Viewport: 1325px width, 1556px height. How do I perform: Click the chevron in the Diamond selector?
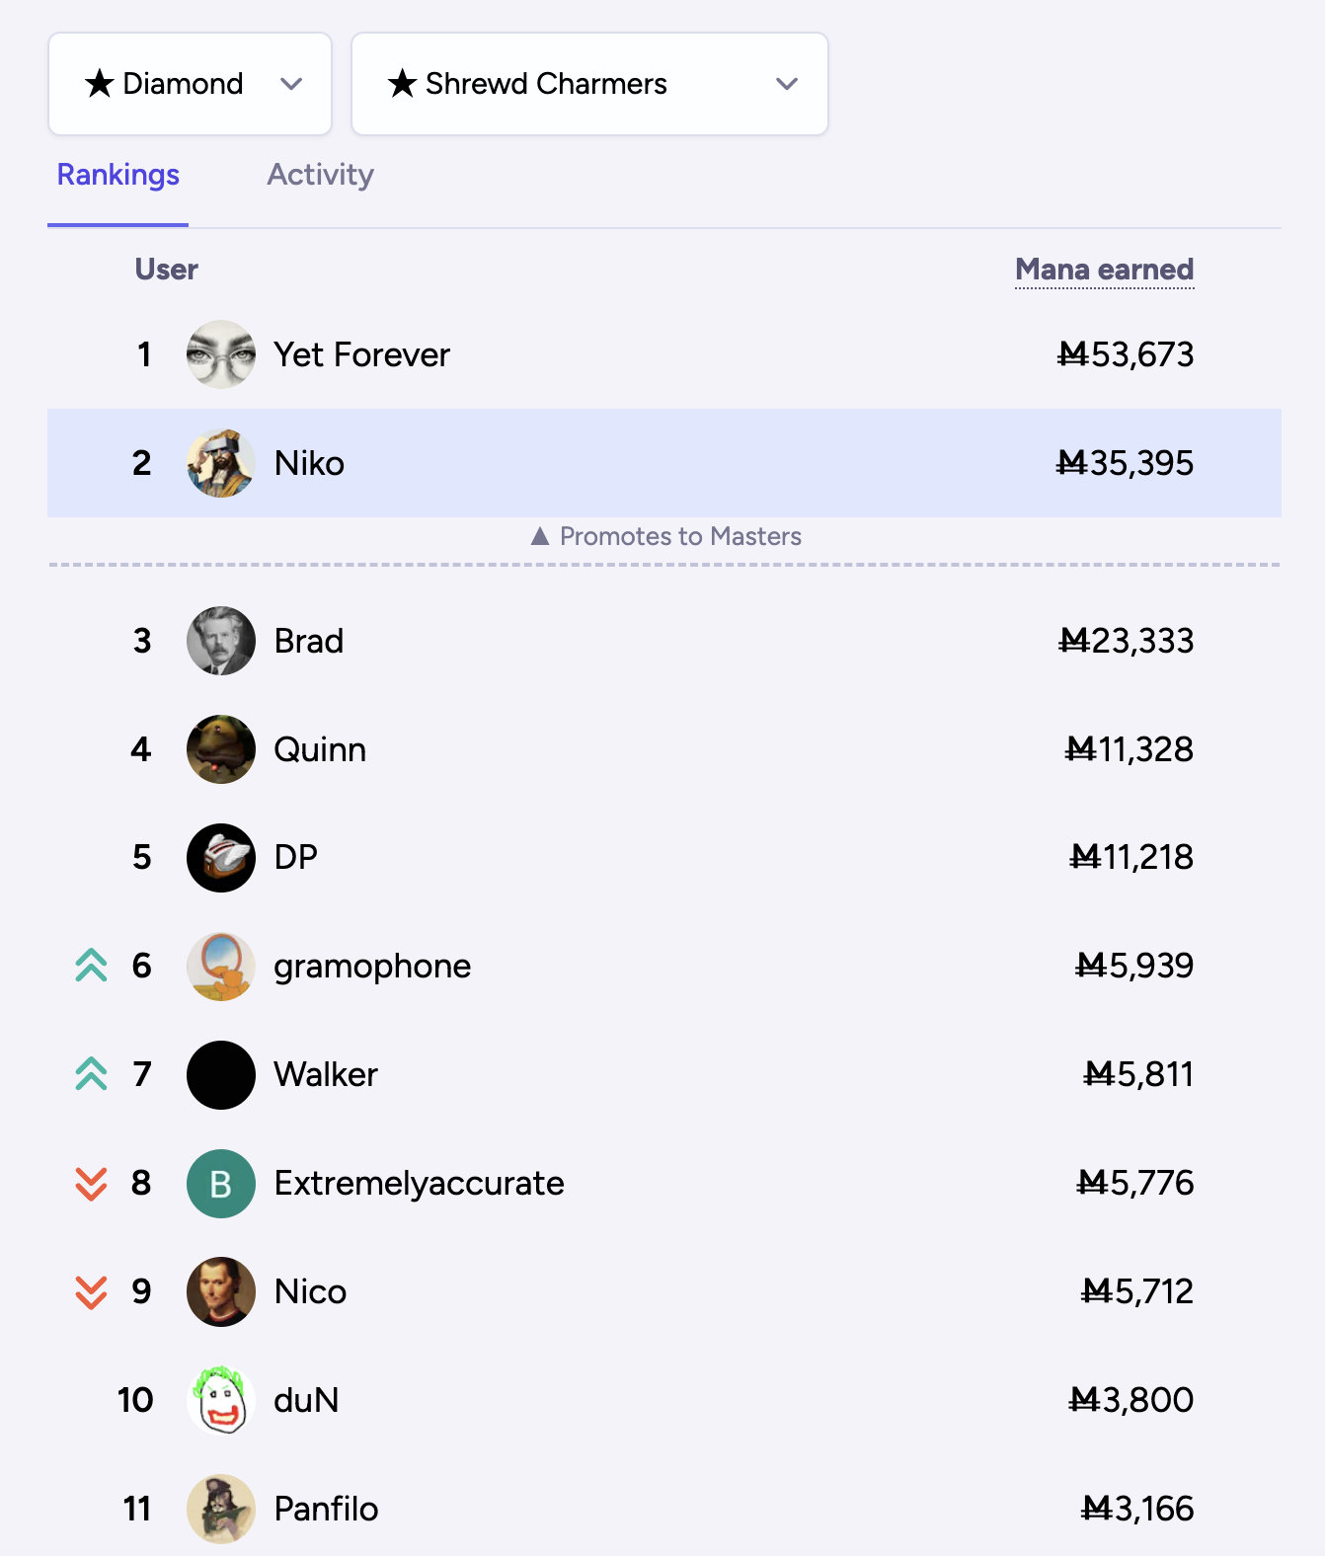[291, 84]
